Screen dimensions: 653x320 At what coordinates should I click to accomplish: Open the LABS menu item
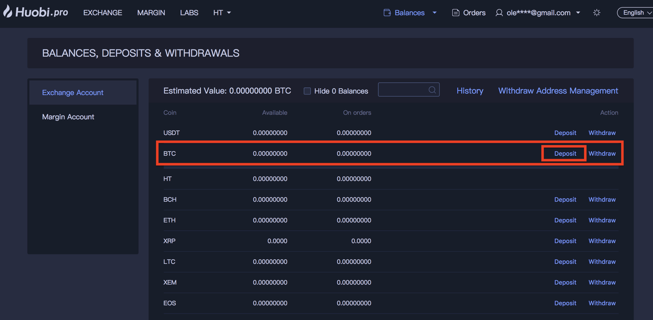(x=189, y=13)
